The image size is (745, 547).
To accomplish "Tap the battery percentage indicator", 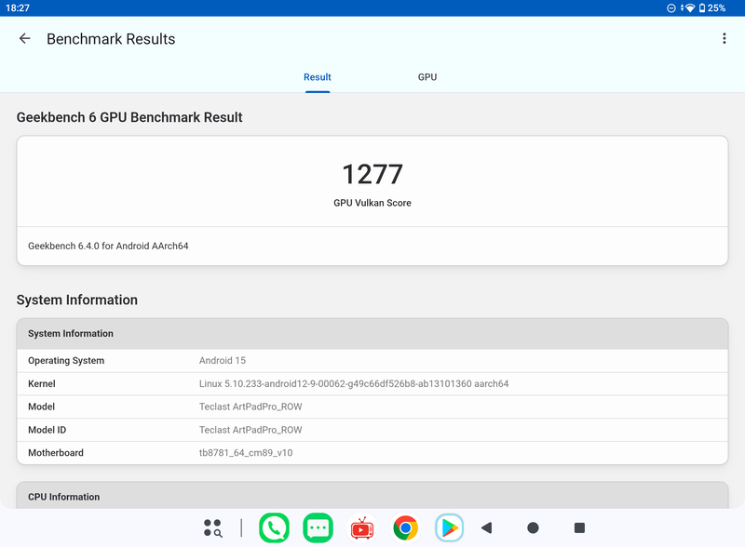I will [x=718, y=8].
